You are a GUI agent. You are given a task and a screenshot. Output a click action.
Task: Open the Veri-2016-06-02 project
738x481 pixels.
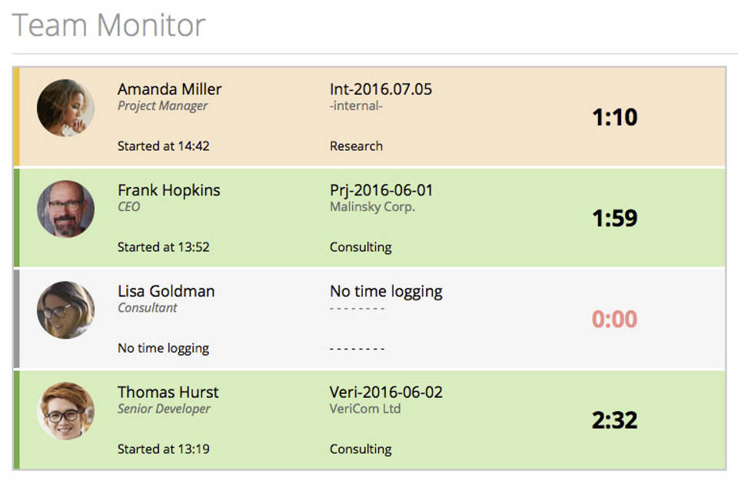(386, 392)
